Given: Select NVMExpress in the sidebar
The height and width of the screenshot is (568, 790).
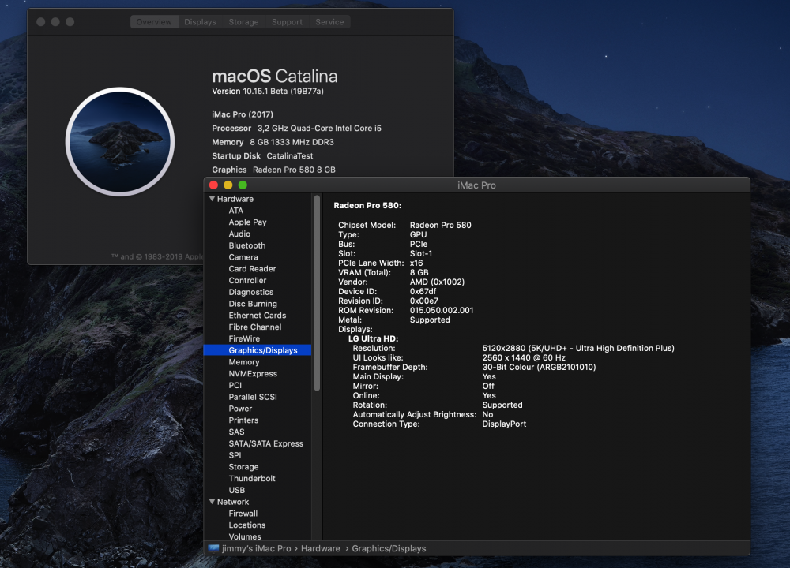Looking at the screenshot, I should (x=253, y=373).
